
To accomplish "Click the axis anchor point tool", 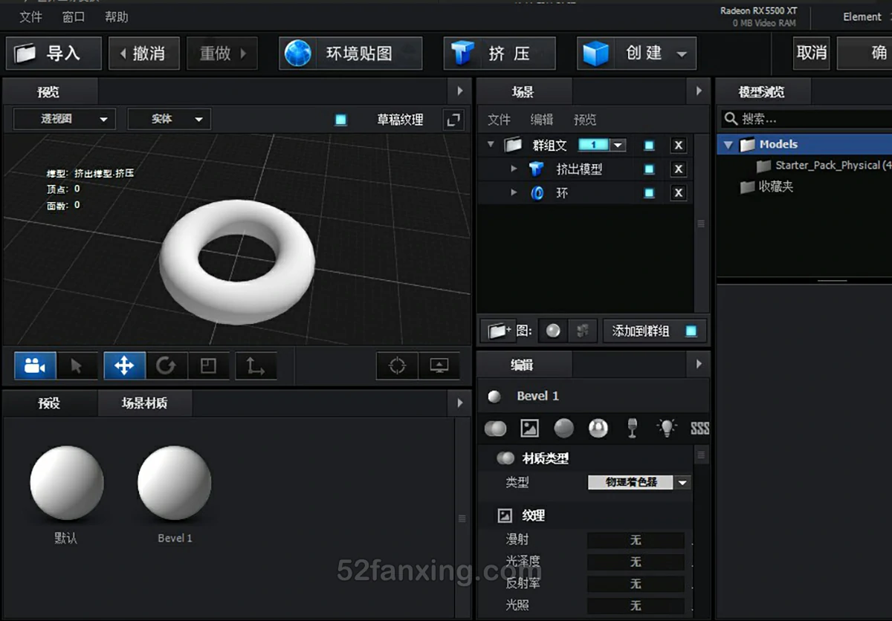I will [256, 365].
